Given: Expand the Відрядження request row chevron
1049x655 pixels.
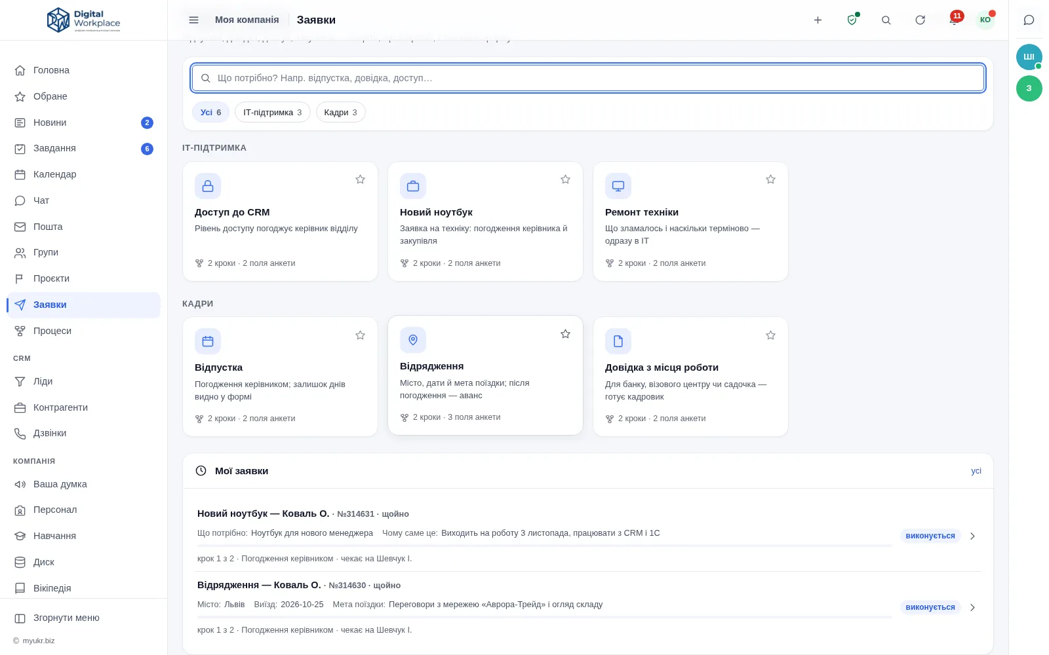Looking at the screenshot, I should (x=972, y=607).
